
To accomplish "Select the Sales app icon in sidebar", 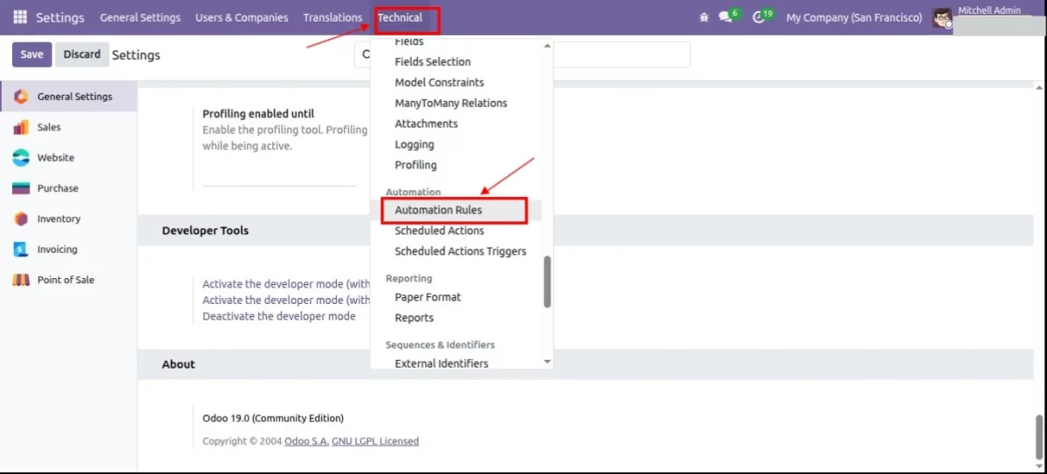I will [x=22, y=127].
